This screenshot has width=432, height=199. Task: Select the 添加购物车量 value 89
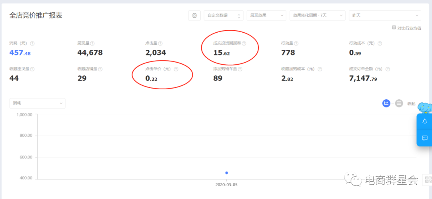(x=218, y=78)
